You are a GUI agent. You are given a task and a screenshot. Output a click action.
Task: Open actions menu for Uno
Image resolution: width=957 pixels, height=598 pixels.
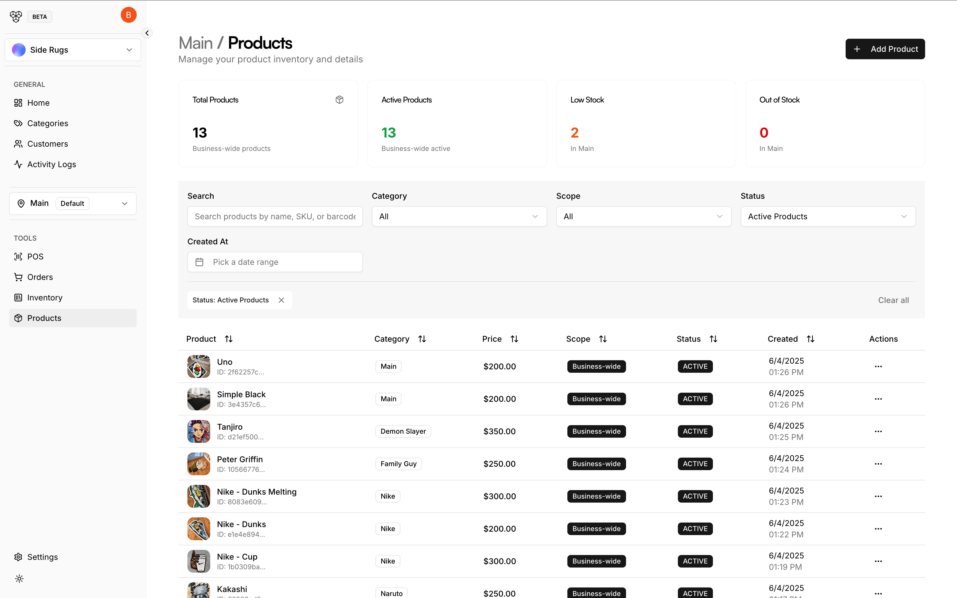[x=878, y=367]
